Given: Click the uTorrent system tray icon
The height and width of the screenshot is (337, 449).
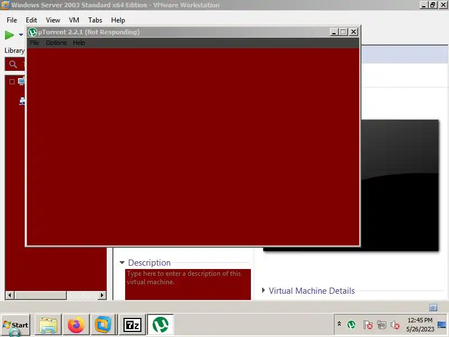Looking at the screenshot, I should (x=351, y=325).
